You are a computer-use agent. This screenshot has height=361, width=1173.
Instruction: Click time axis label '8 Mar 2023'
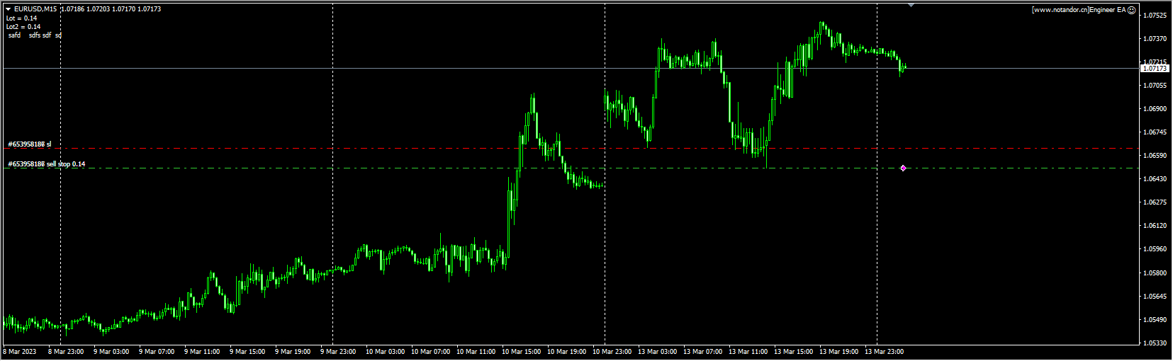pyautogui.click(x=20, y=352)
